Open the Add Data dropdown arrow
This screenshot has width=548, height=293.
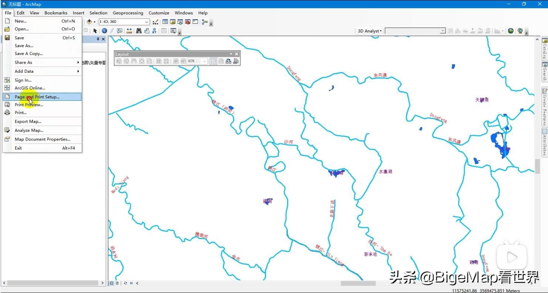click(x=95, y=22)
